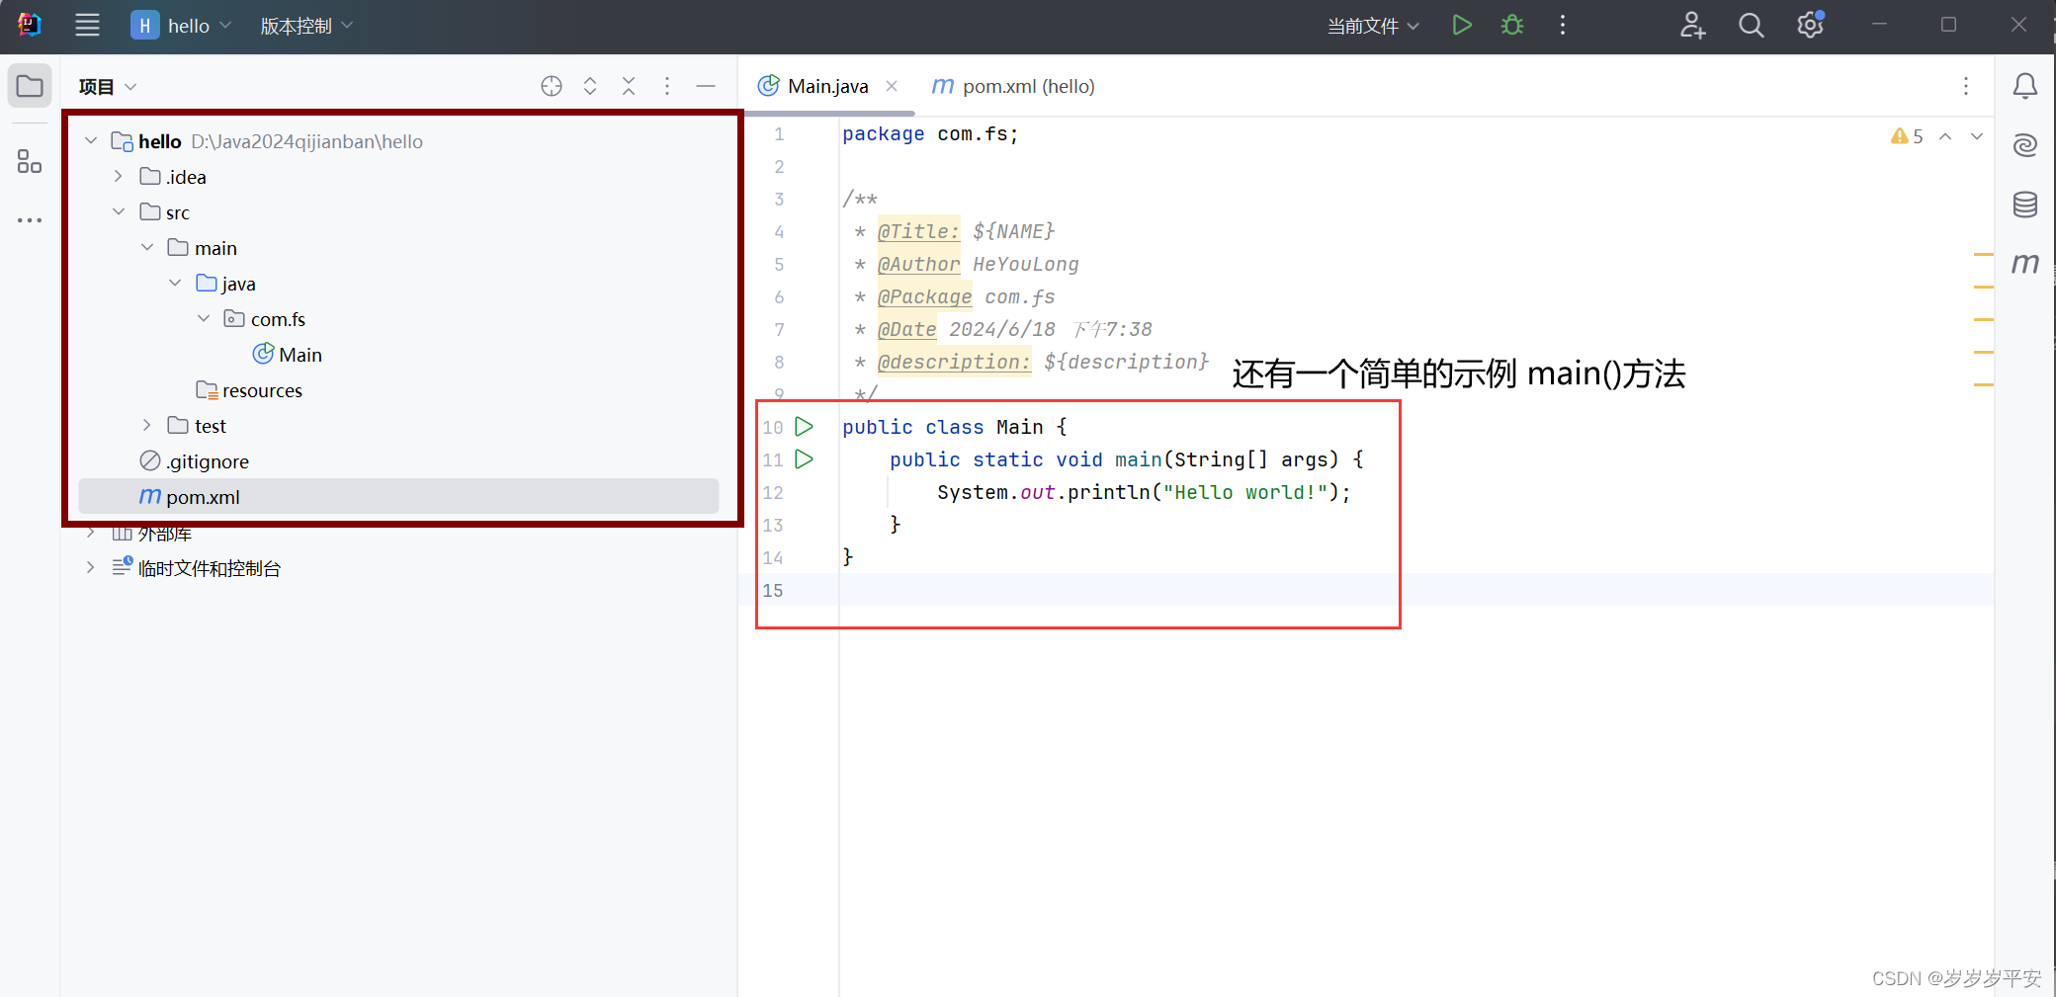Open the Structure tool window icon
Screen dimensions: 2056x997
tap(30, 161)
